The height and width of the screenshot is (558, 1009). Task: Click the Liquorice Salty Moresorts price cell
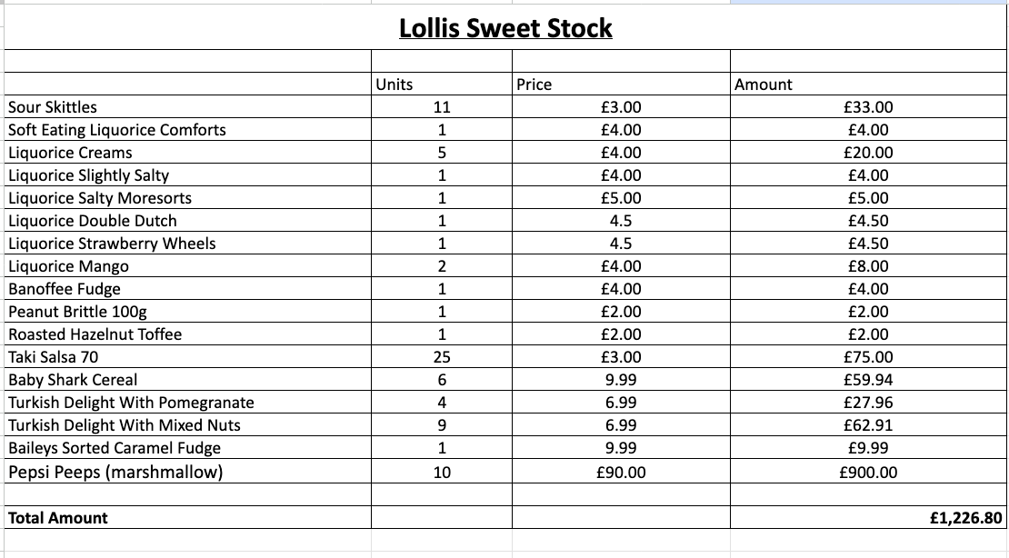(621, 198)
